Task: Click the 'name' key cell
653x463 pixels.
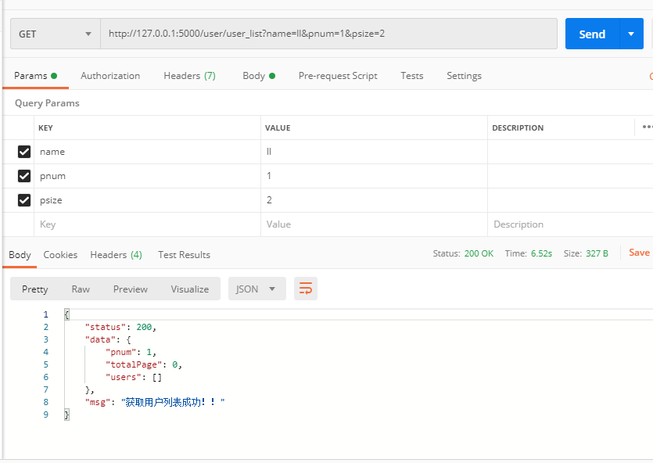Action: point(148,152)
